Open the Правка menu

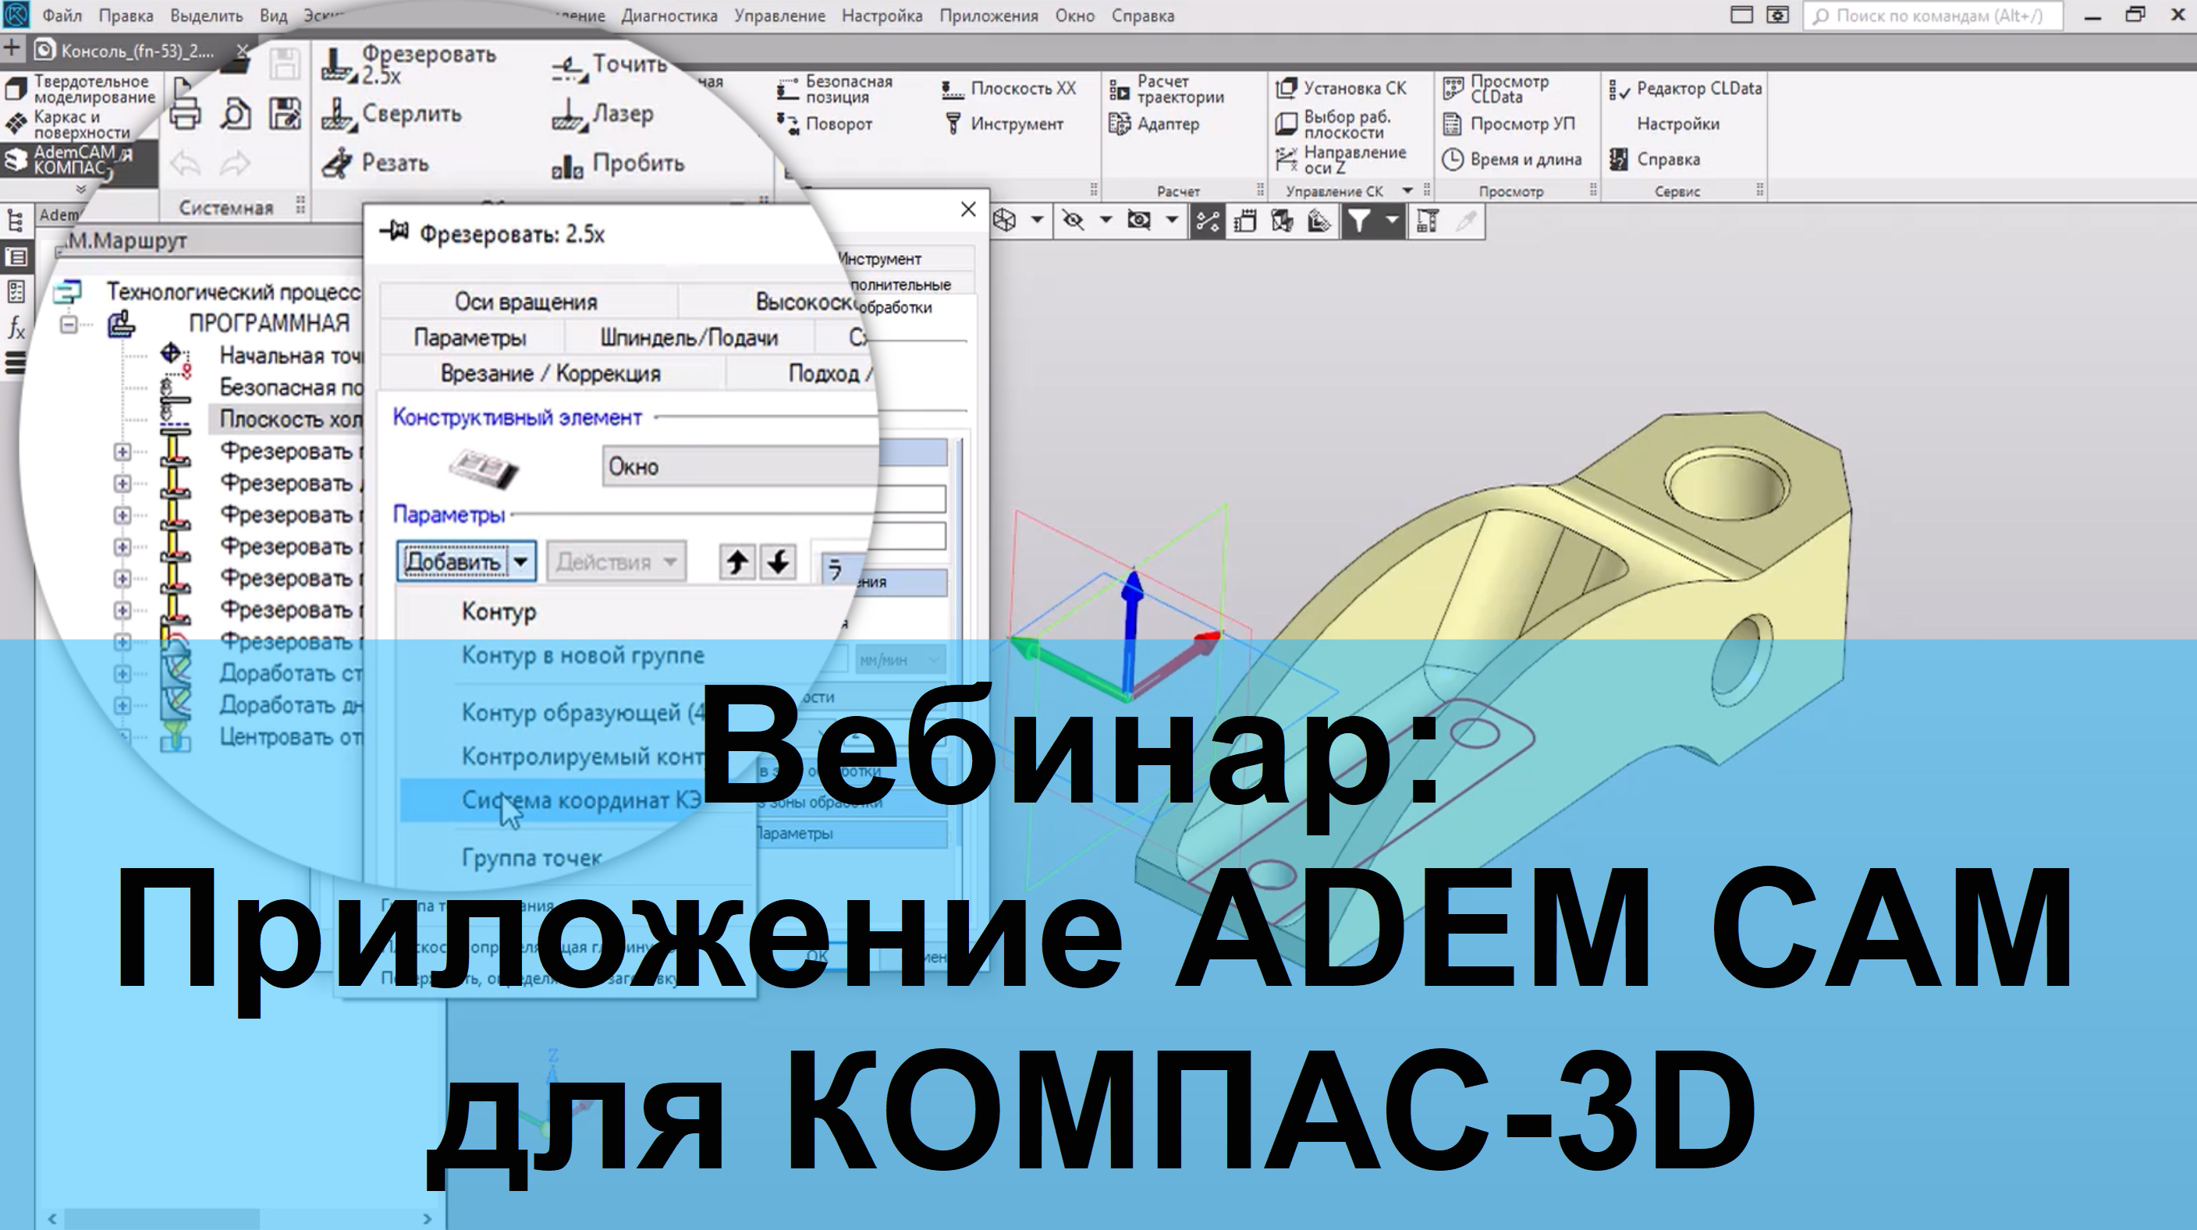coord(126,16)
